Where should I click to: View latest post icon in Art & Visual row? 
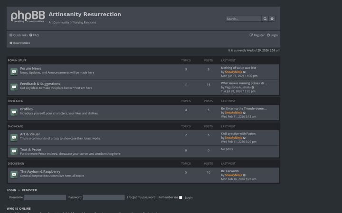coord(245,138)
